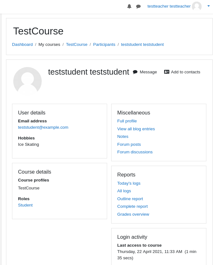Go to Dashboard in the breadcrumb
Viewport: 213px width, 265px height.
pos(22,45)
